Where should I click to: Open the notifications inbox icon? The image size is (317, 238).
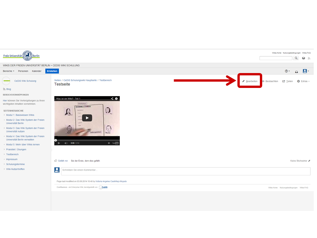[297, 71]
